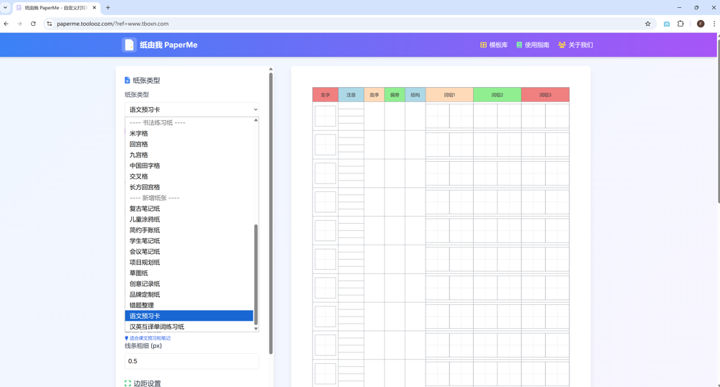720x387 pixels.
Task: Choose 儿童涂鸦纸 from the dropdown
Action: [x=145, y=219]
